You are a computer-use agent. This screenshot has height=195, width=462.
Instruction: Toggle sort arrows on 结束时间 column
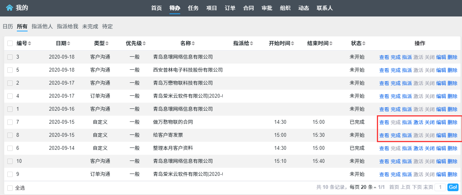(331, 44)
